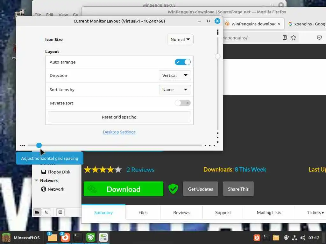The width and height of the screenshot is (326, 244).
Task: Open the Icon Size dropdown set to Normal
Action: click(x=180, y=39)
